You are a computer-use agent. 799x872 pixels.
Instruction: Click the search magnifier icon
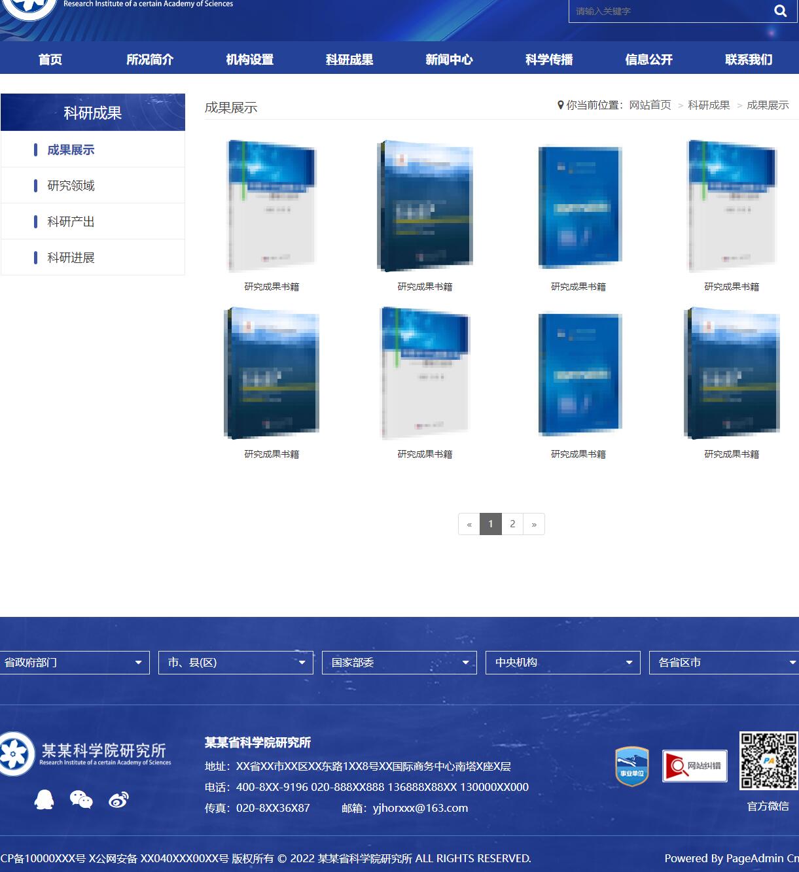[780, 10]
